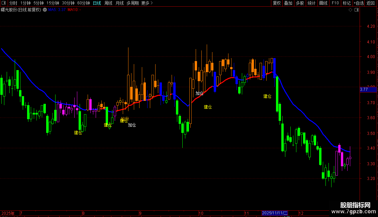Screen dimensions: 378x217
Task: Open the 画线 drawing tools
Action: [323, 3]
